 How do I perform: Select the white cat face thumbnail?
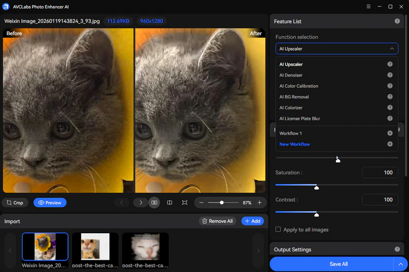(x=145, y=246)
